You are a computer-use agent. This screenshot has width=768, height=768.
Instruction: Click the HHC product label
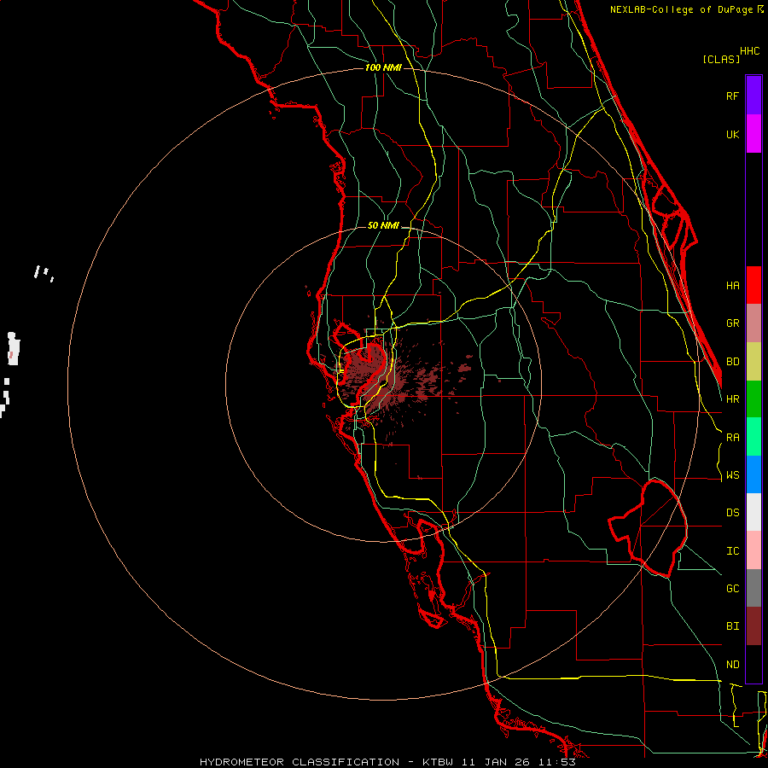pos(749,51)
